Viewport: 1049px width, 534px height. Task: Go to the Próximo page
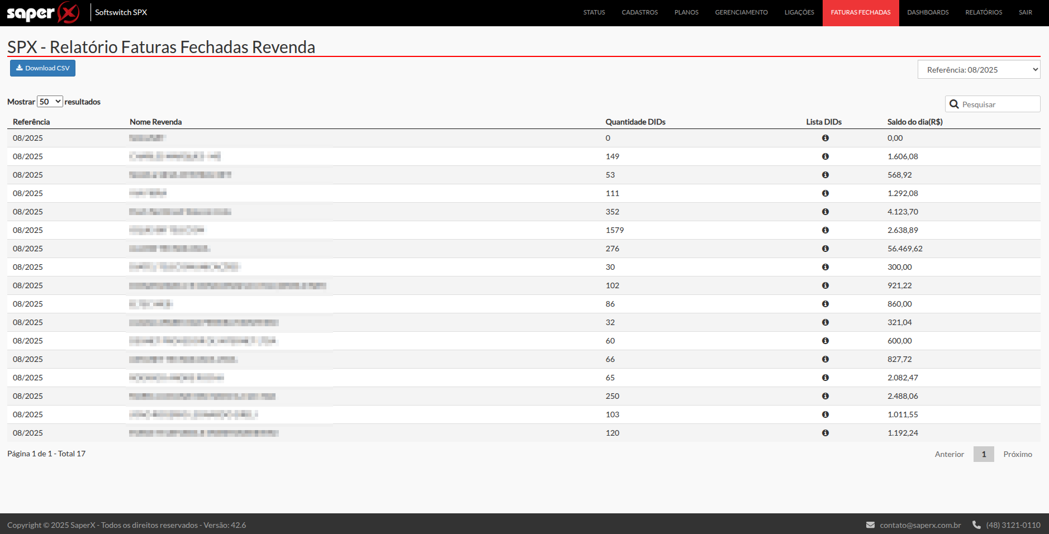point(1017,454)
